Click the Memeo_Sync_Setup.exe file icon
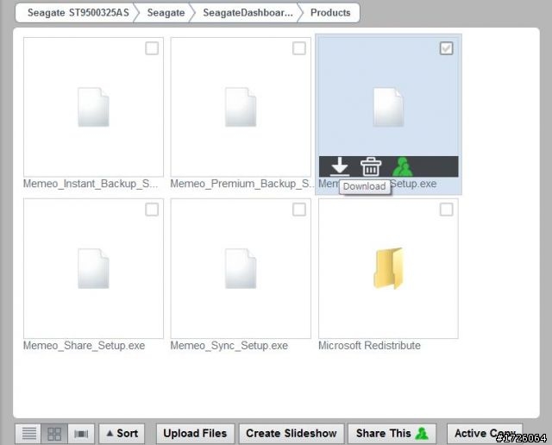The image size is (552, 445). point(241,268)
